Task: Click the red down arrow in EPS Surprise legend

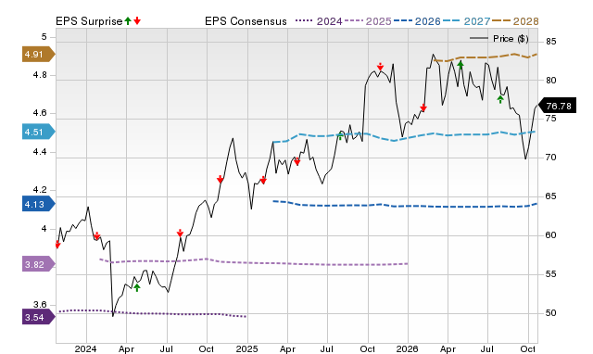Action: (137, 21)
